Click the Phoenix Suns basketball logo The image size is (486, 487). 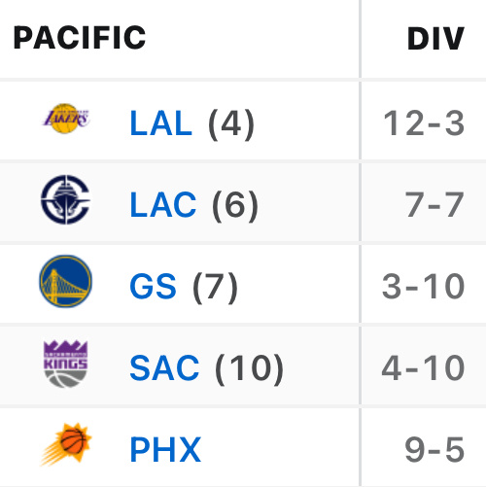66,444
